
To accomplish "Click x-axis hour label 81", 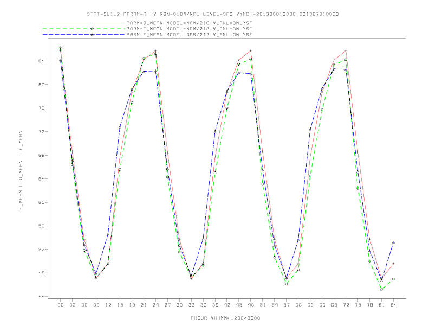I will point(382,305).
